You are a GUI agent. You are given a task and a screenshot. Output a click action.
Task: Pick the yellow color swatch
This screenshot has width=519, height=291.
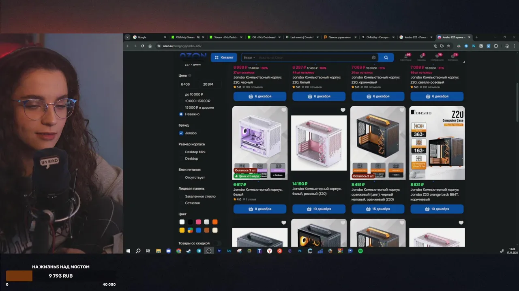[182, 230]
